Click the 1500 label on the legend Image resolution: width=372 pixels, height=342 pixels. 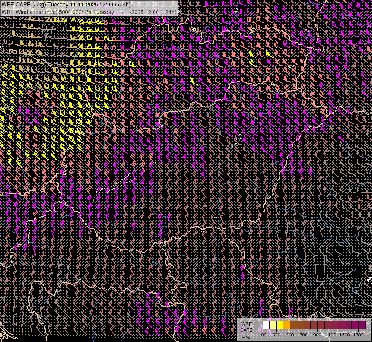pos(358,335)
